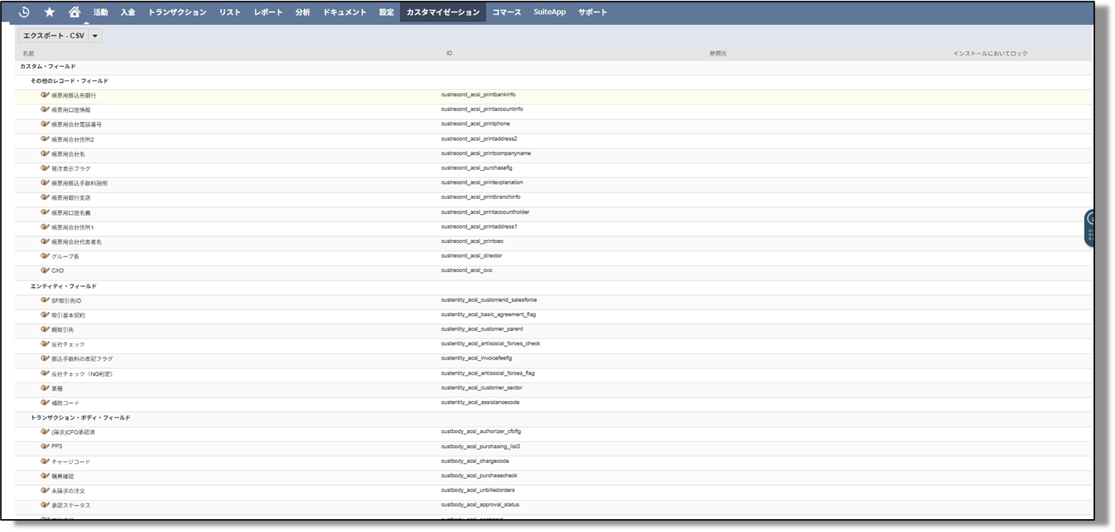Click the icon beside 親取引先
This screenshot has height=532, width=1115.
[45, 329]
